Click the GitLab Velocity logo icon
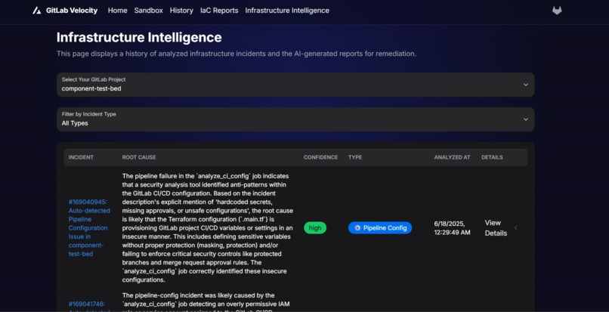609x312 pixels. pos(37,11)
